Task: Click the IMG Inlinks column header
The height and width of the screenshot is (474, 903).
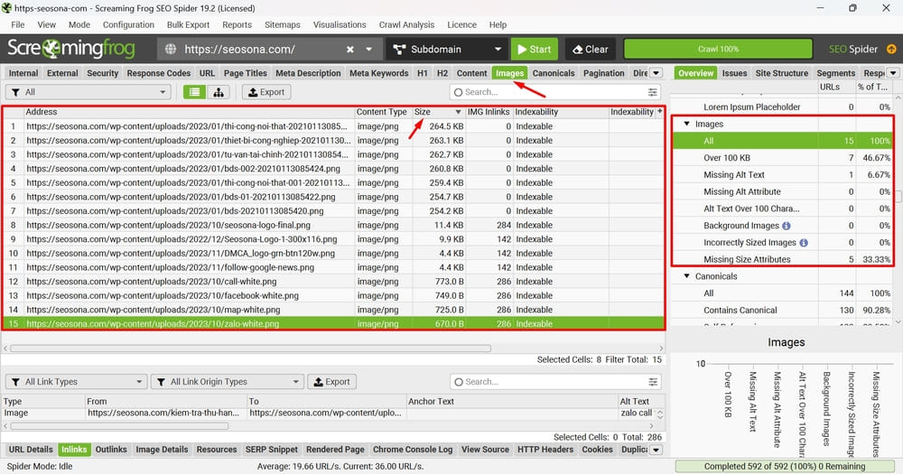Action: [489, 112]
